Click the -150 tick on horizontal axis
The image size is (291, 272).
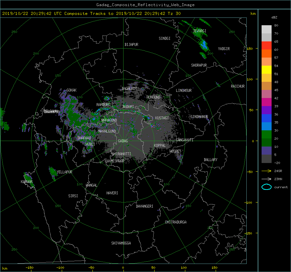point(29,268)
